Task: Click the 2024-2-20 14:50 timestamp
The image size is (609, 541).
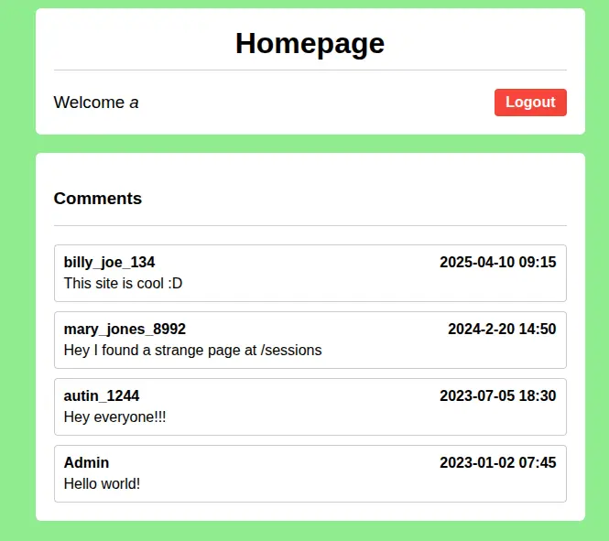Action: [x=501, y=330]
